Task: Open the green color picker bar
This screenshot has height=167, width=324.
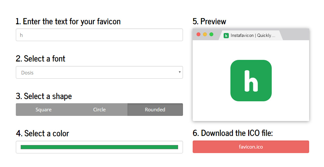Action: 99,147
